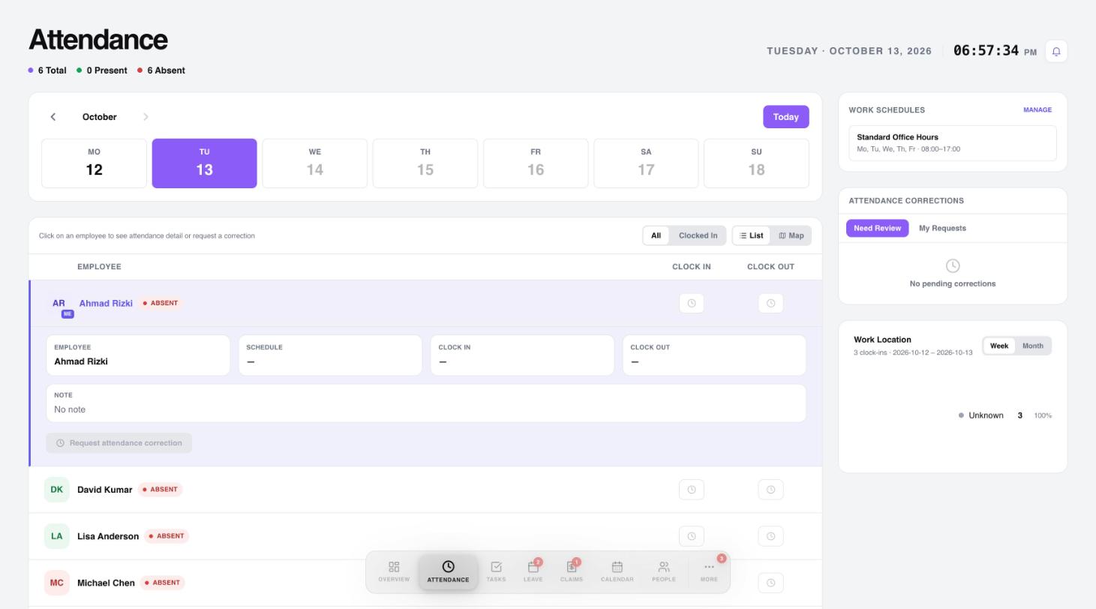Open Leave in bottom navigation

533,571
